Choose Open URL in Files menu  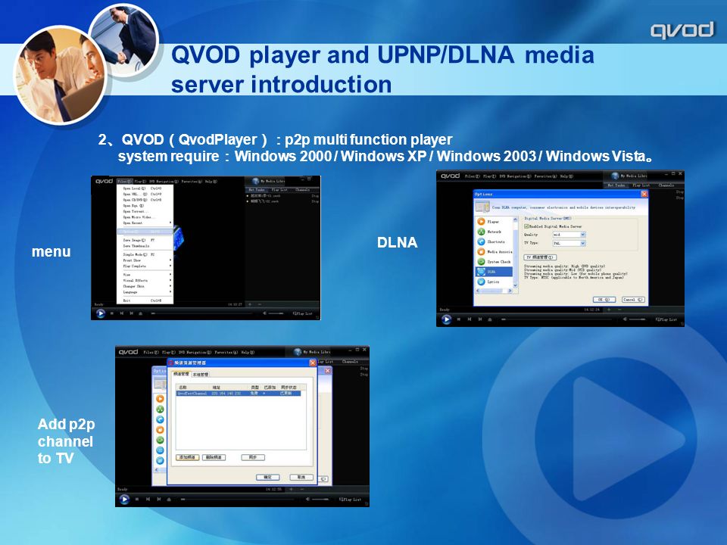(145, 195)
